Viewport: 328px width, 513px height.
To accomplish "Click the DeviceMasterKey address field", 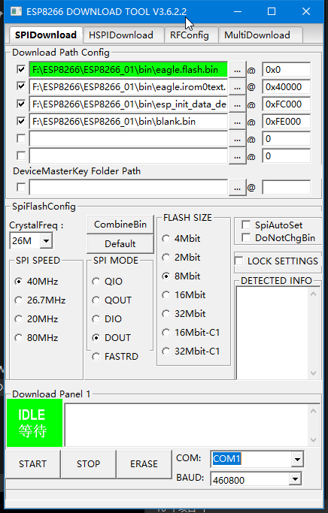I will (286, 188).
